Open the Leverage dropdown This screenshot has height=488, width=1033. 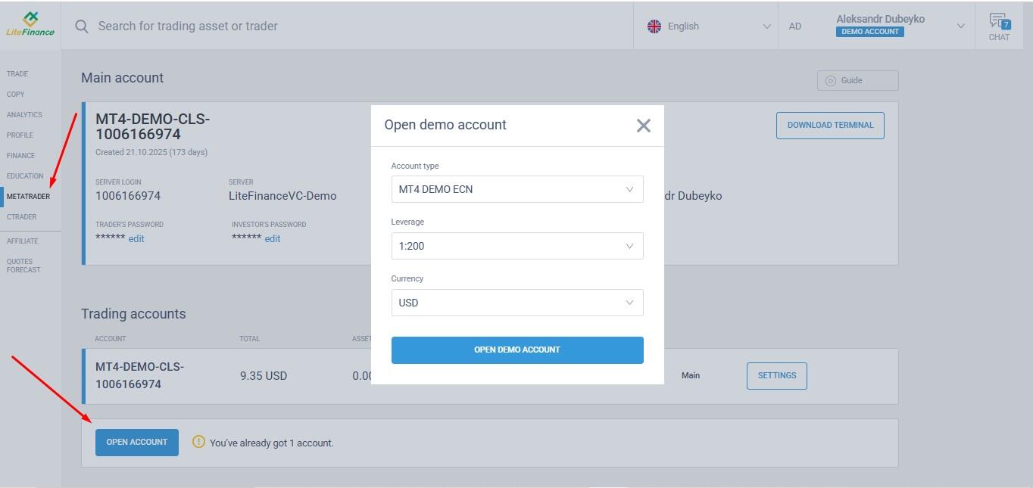coord(517,246)
